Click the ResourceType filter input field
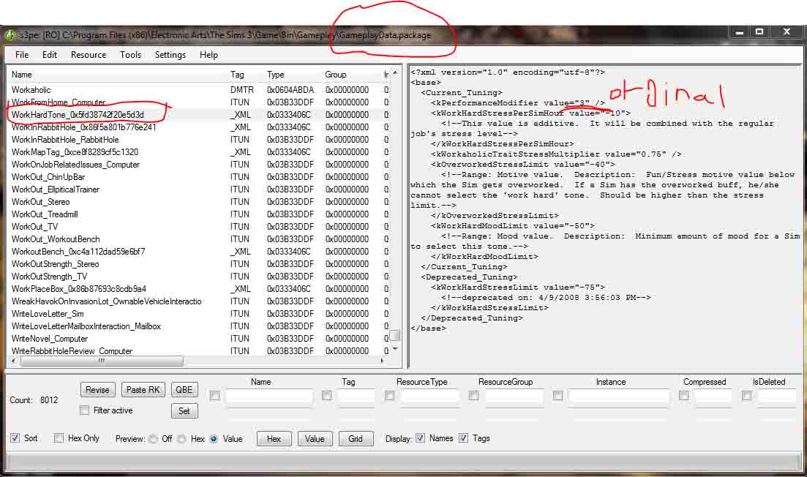The height and width of the screenshot is (477, 807). (430, 397)
